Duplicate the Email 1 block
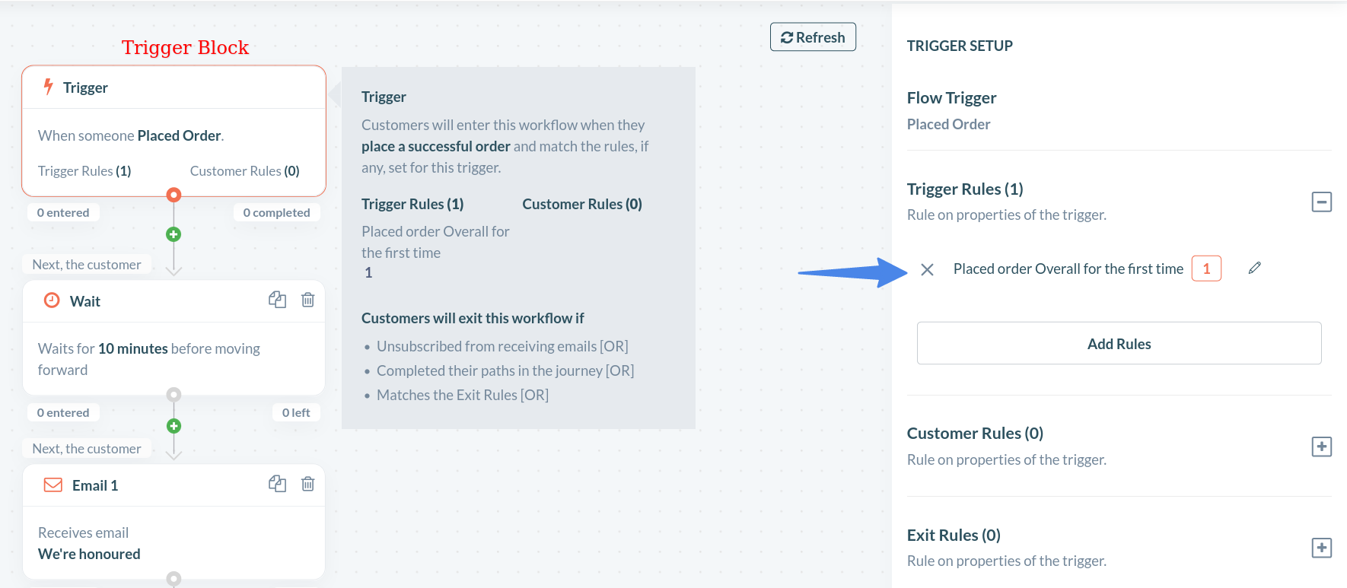 tap(277, 484)
